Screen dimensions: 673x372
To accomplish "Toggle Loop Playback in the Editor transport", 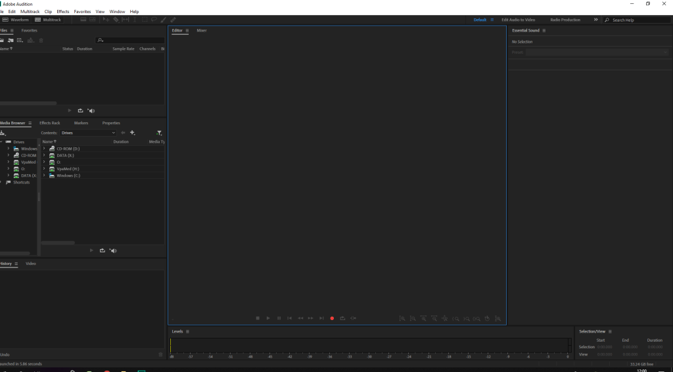I will (342, 318).
